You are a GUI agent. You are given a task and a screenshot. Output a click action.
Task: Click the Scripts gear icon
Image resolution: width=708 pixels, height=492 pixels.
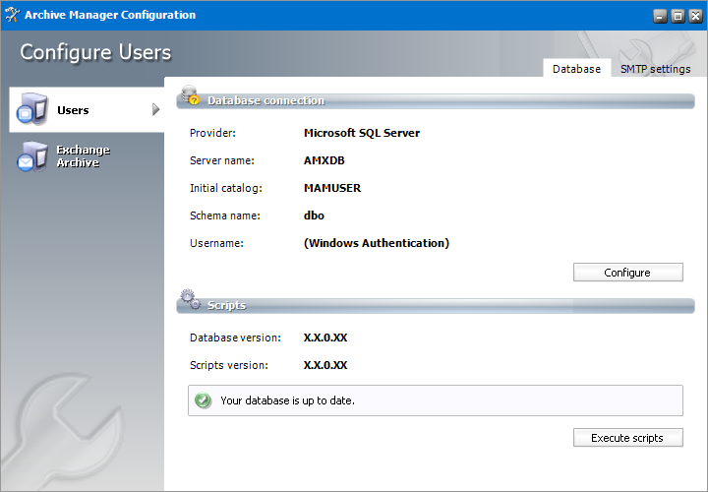click(190, 301)
